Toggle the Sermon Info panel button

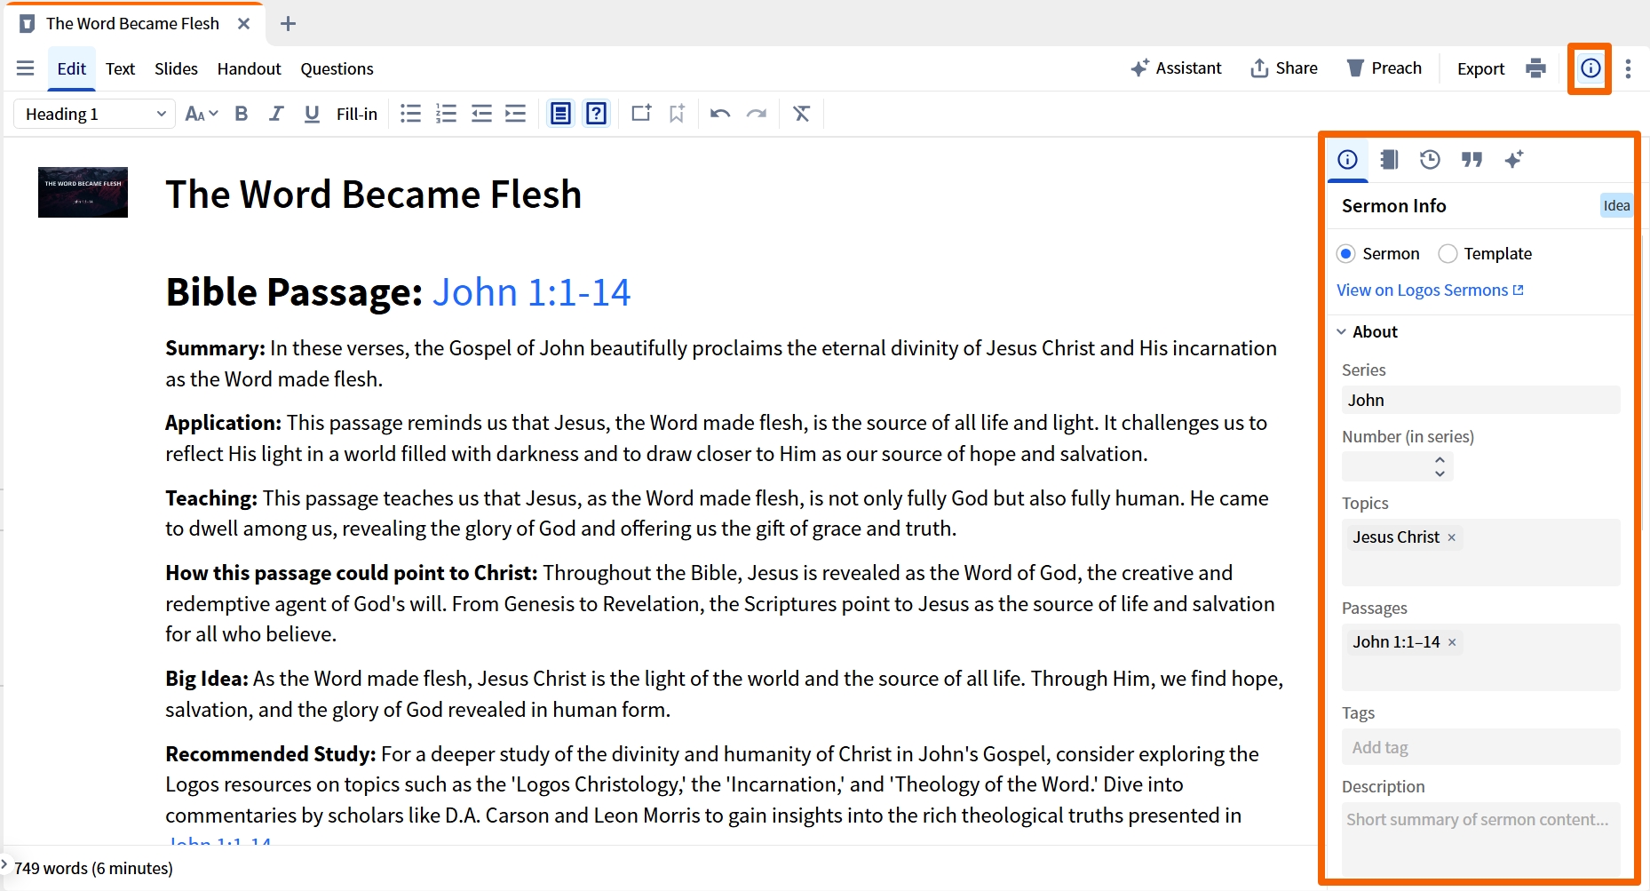click(1591, 68)
